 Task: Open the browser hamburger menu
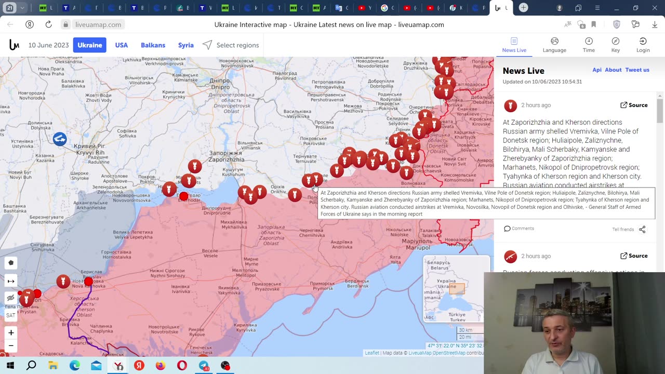pyautogui.click(x=597, y=8)
